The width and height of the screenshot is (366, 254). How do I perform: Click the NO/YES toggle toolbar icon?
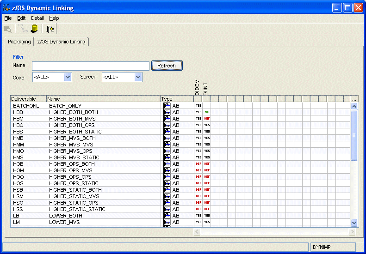coord(23,29)
